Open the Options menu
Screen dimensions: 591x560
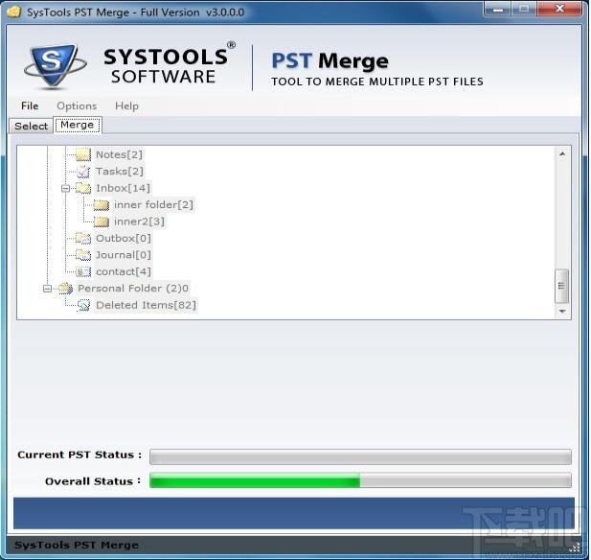[x=77, y=106]
